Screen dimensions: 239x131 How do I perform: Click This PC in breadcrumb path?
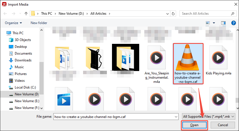click(46, 14)
